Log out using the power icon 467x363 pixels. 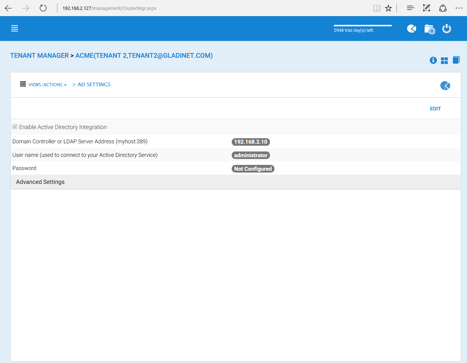click(447, 29)
